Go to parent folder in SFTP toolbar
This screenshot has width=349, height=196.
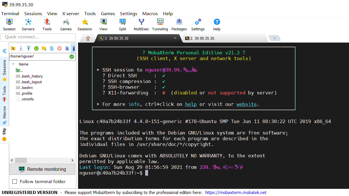pyautogui.click(x=13, y=48)
